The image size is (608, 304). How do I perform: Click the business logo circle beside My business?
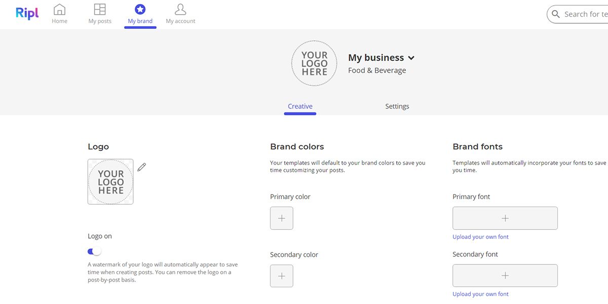(x=314, y=63)
